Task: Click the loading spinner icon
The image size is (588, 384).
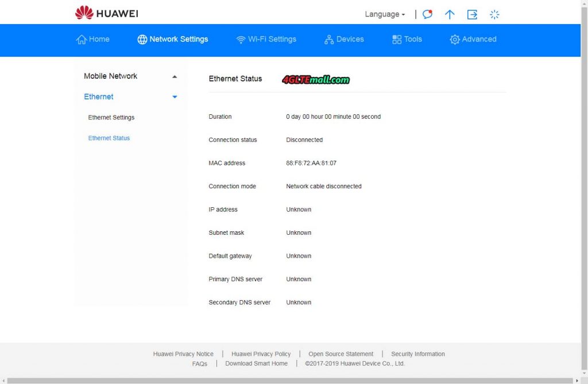Action: 494,14
